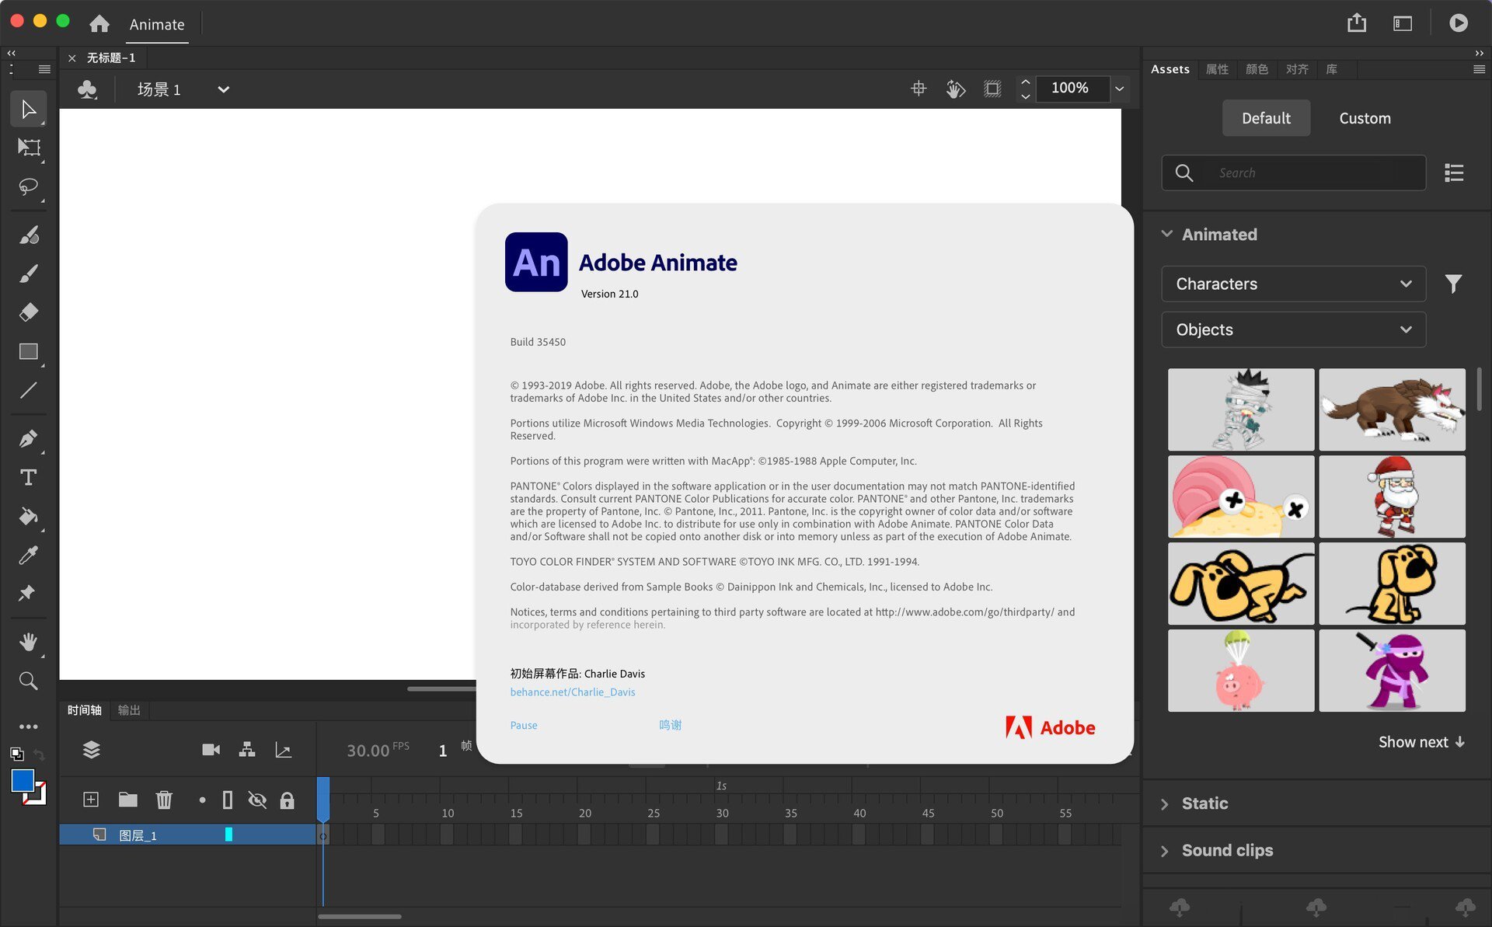Select the Lasso tool
The height and width of the screenshot is (927, 1492).
point(29,187)
